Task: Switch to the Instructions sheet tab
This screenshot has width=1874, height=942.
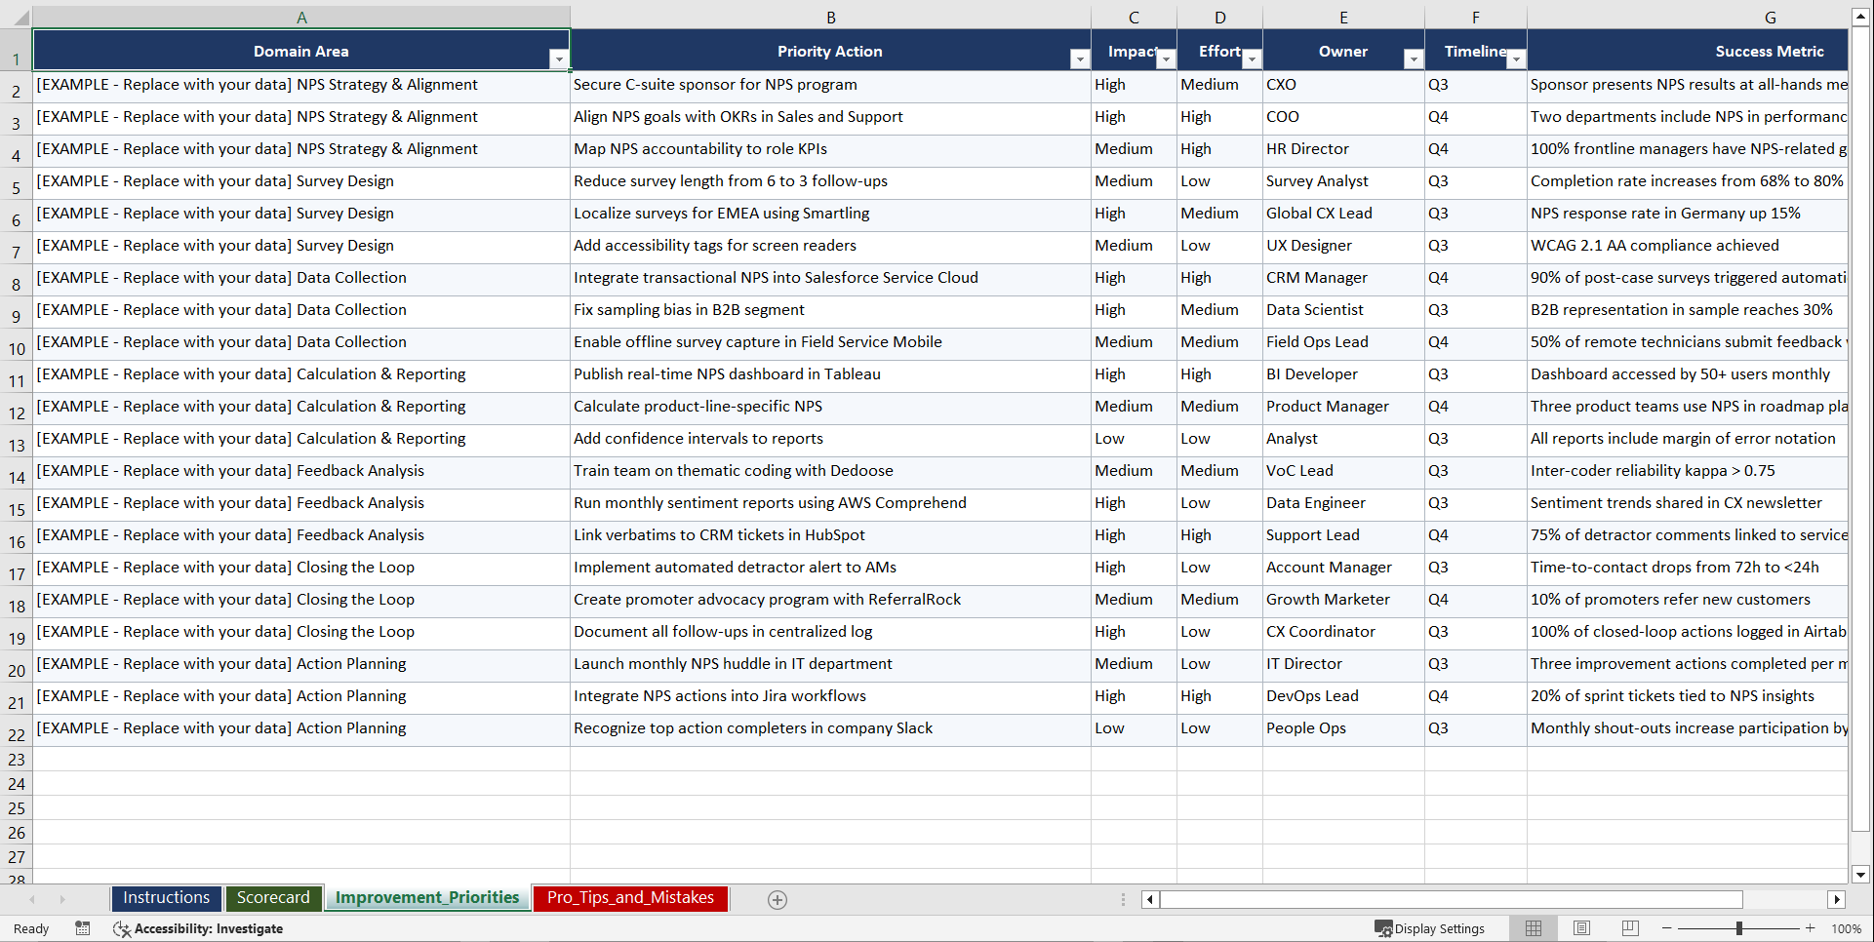Action: tap(166, 898)
